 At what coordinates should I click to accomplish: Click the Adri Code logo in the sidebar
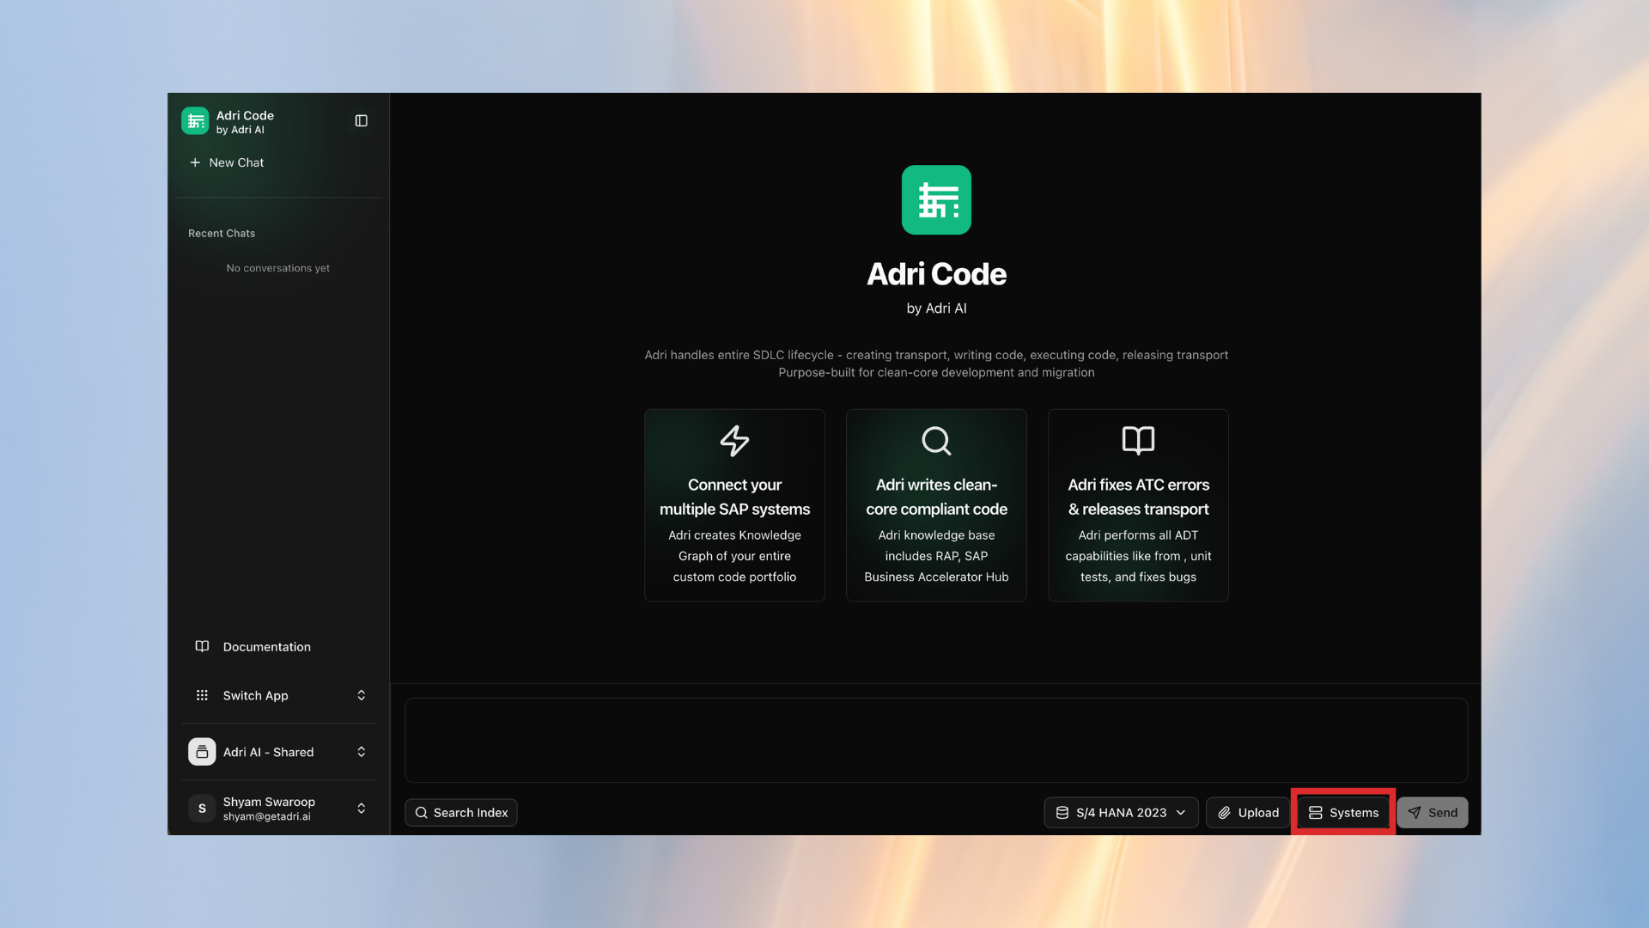[194, 120]
